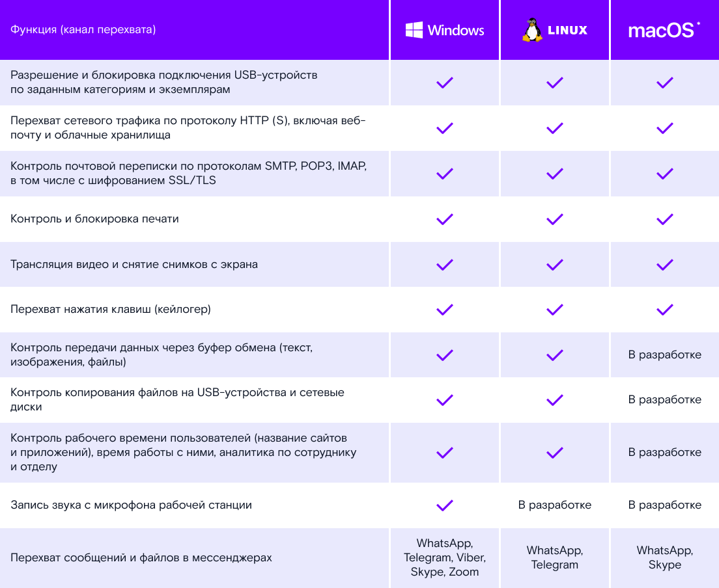719x588 pixels.
Task: Click Linux checkmark for кейлогер row
Action: pyautogui.click(x=554, y=310)
